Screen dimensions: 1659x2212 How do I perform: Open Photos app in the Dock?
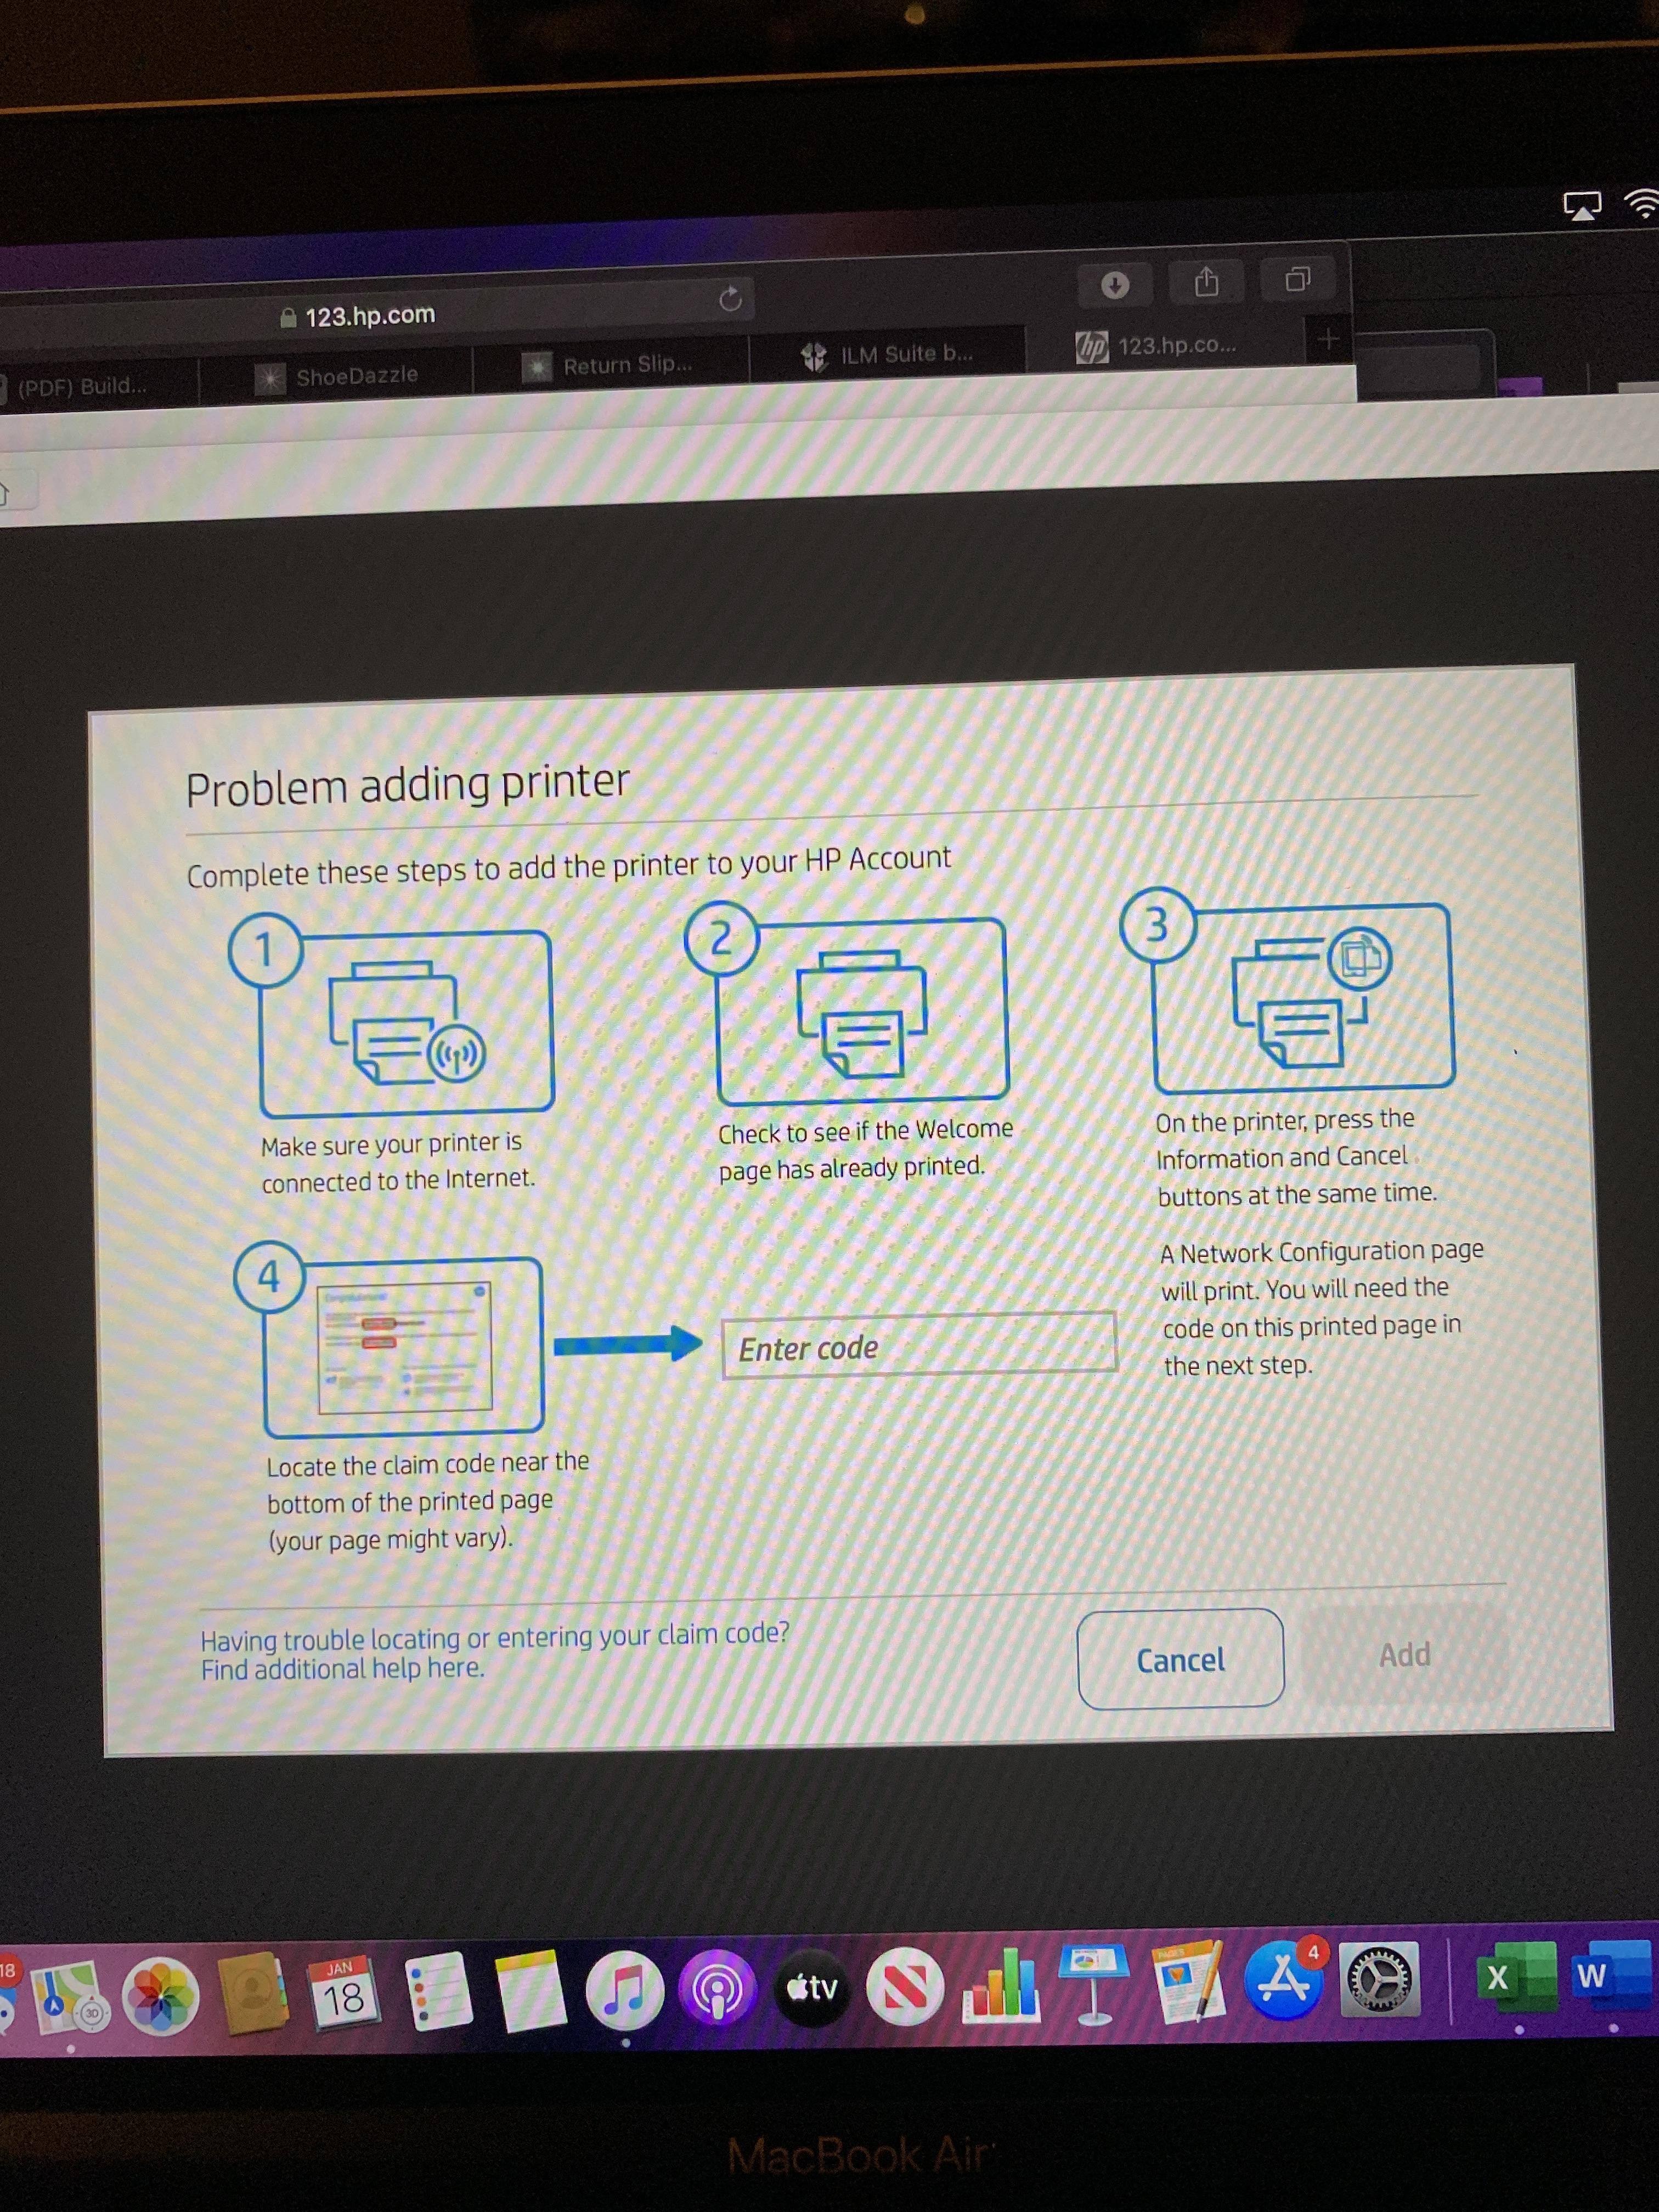160,1996
